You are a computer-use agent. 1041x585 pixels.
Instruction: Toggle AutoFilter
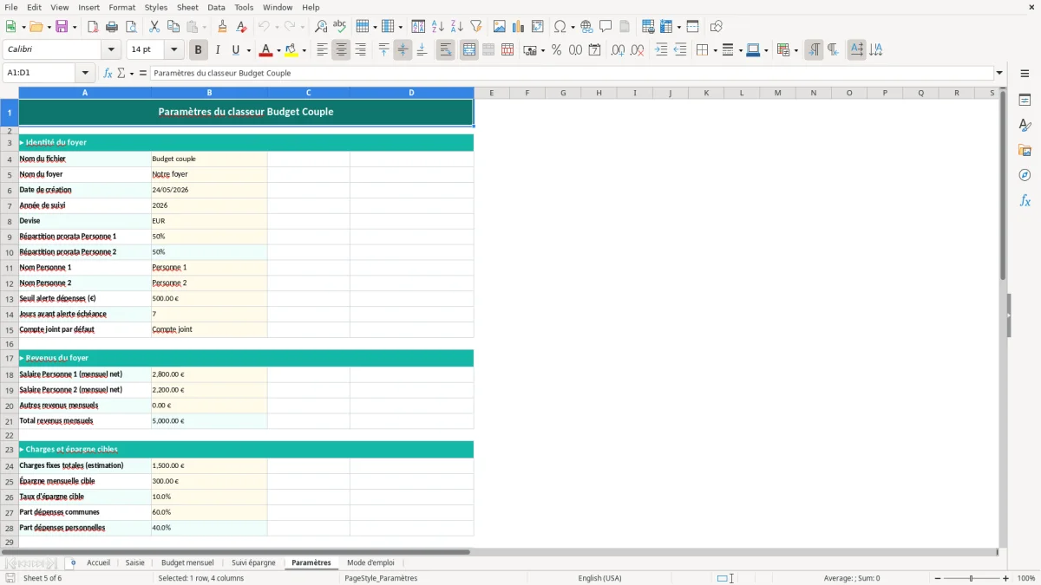point(476,27)
